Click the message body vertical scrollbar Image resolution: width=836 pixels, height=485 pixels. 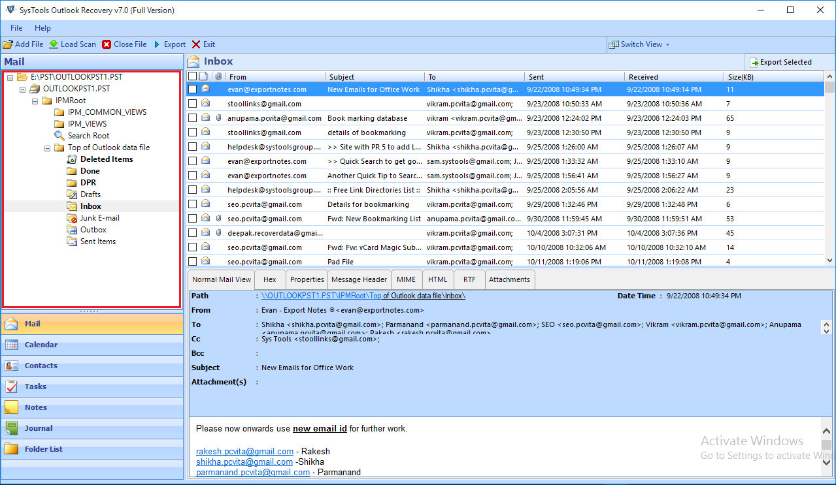click(826, 447)
